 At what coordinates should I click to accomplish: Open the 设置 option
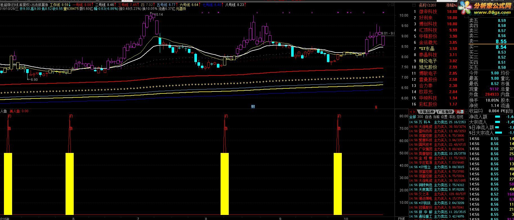click(x=444, y=117)
